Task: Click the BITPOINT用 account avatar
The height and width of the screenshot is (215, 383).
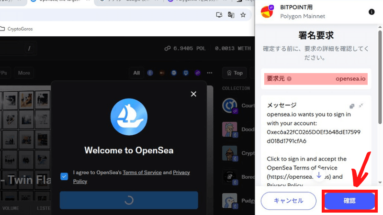Action: (267, 11)
